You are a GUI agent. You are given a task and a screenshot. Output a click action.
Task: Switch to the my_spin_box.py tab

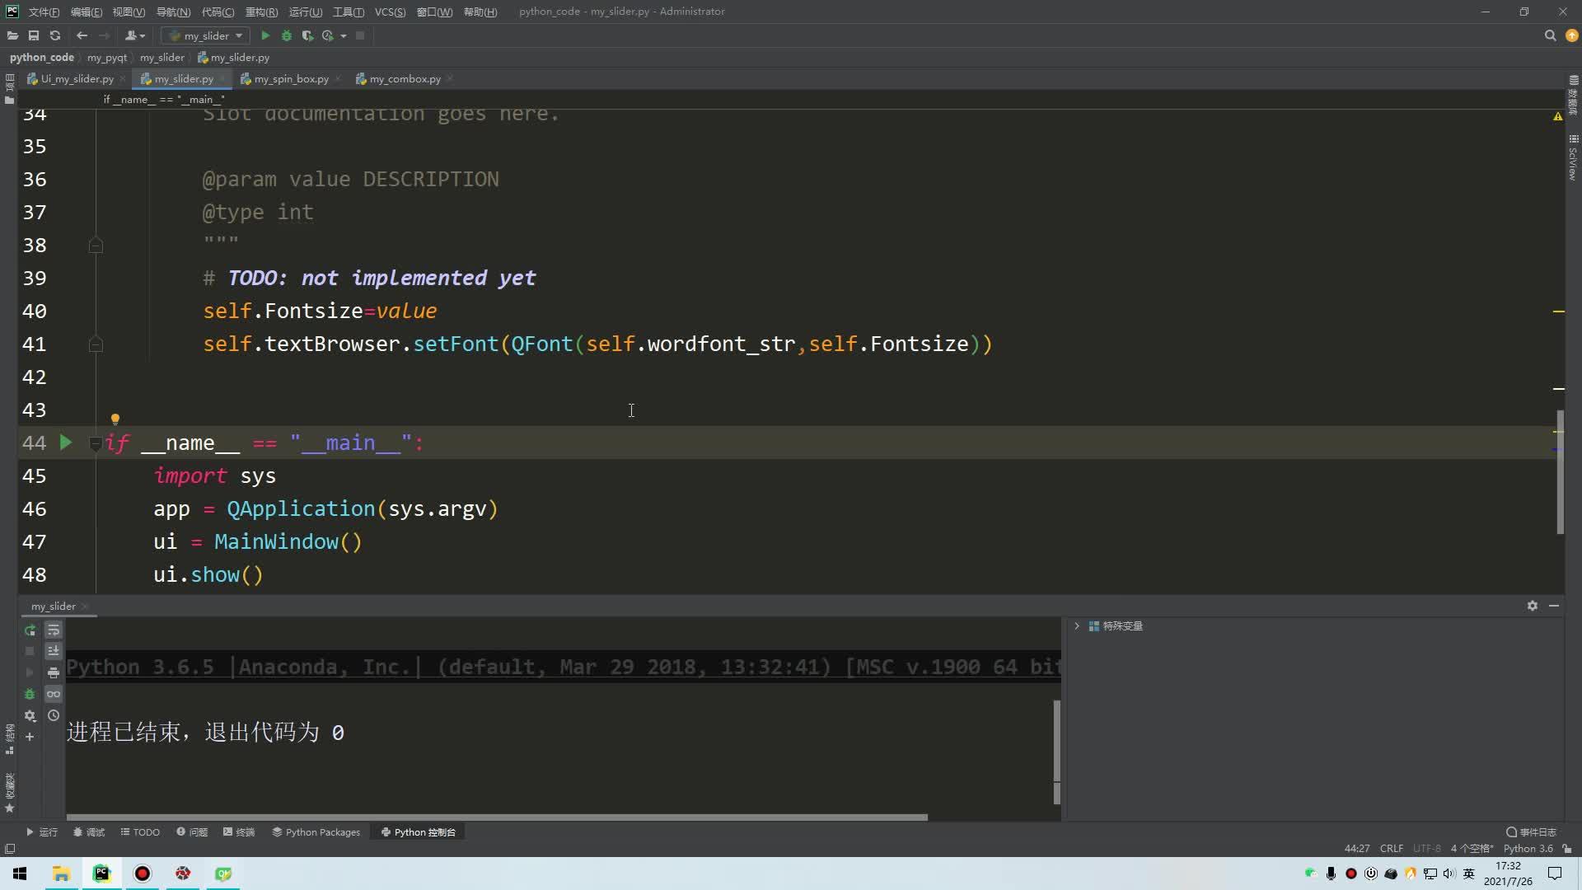pyautogui.click(x=290, y=78)
